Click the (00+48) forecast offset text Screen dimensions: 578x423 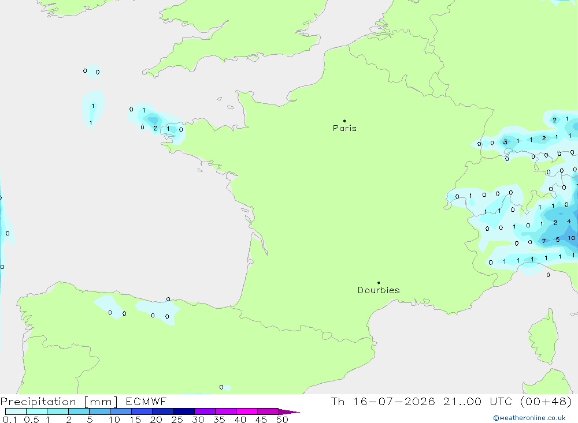(x=546, y=401)
